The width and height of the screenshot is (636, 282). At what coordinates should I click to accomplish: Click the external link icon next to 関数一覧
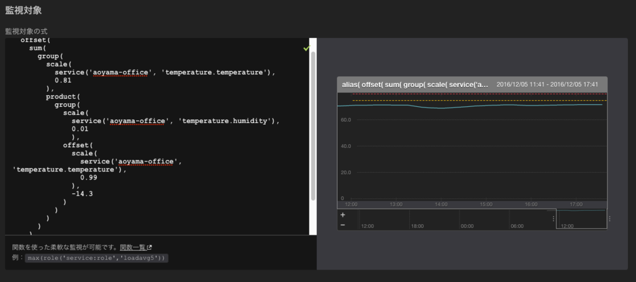[149, 247]
